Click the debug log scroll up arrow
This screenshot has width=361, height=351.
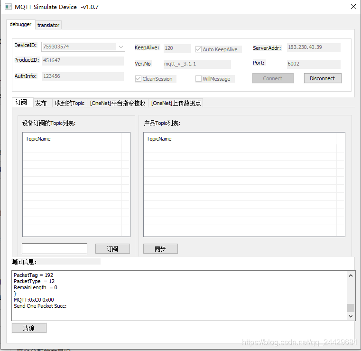tap(351, 275)
